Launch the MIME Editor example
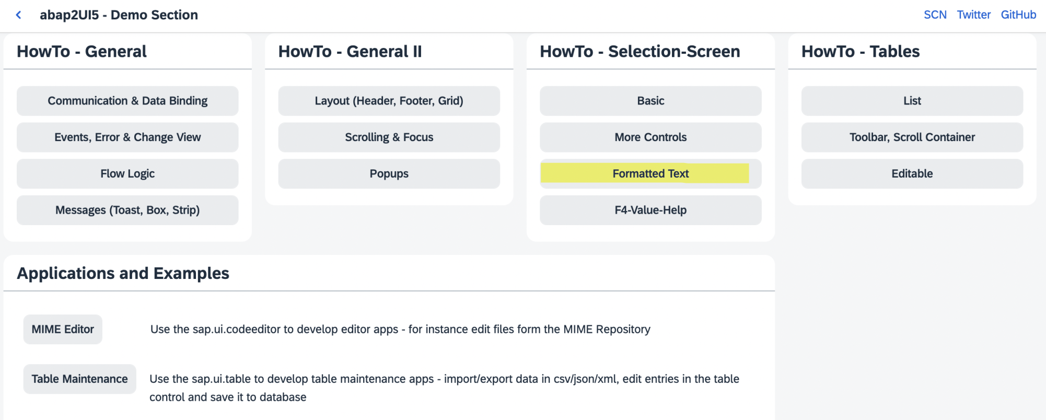Screen dimensions: 1046x420 click(62, 329)
